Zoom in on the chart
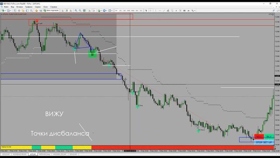The image size is (280, 158). point(76,11)
